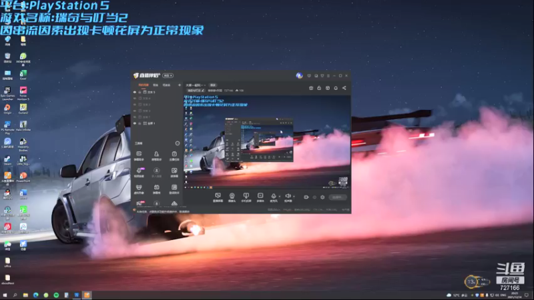This screenshot has width=534, height=300.
Task: Toggle visibility eye of 文本 4 source
Action: [135, 98]
